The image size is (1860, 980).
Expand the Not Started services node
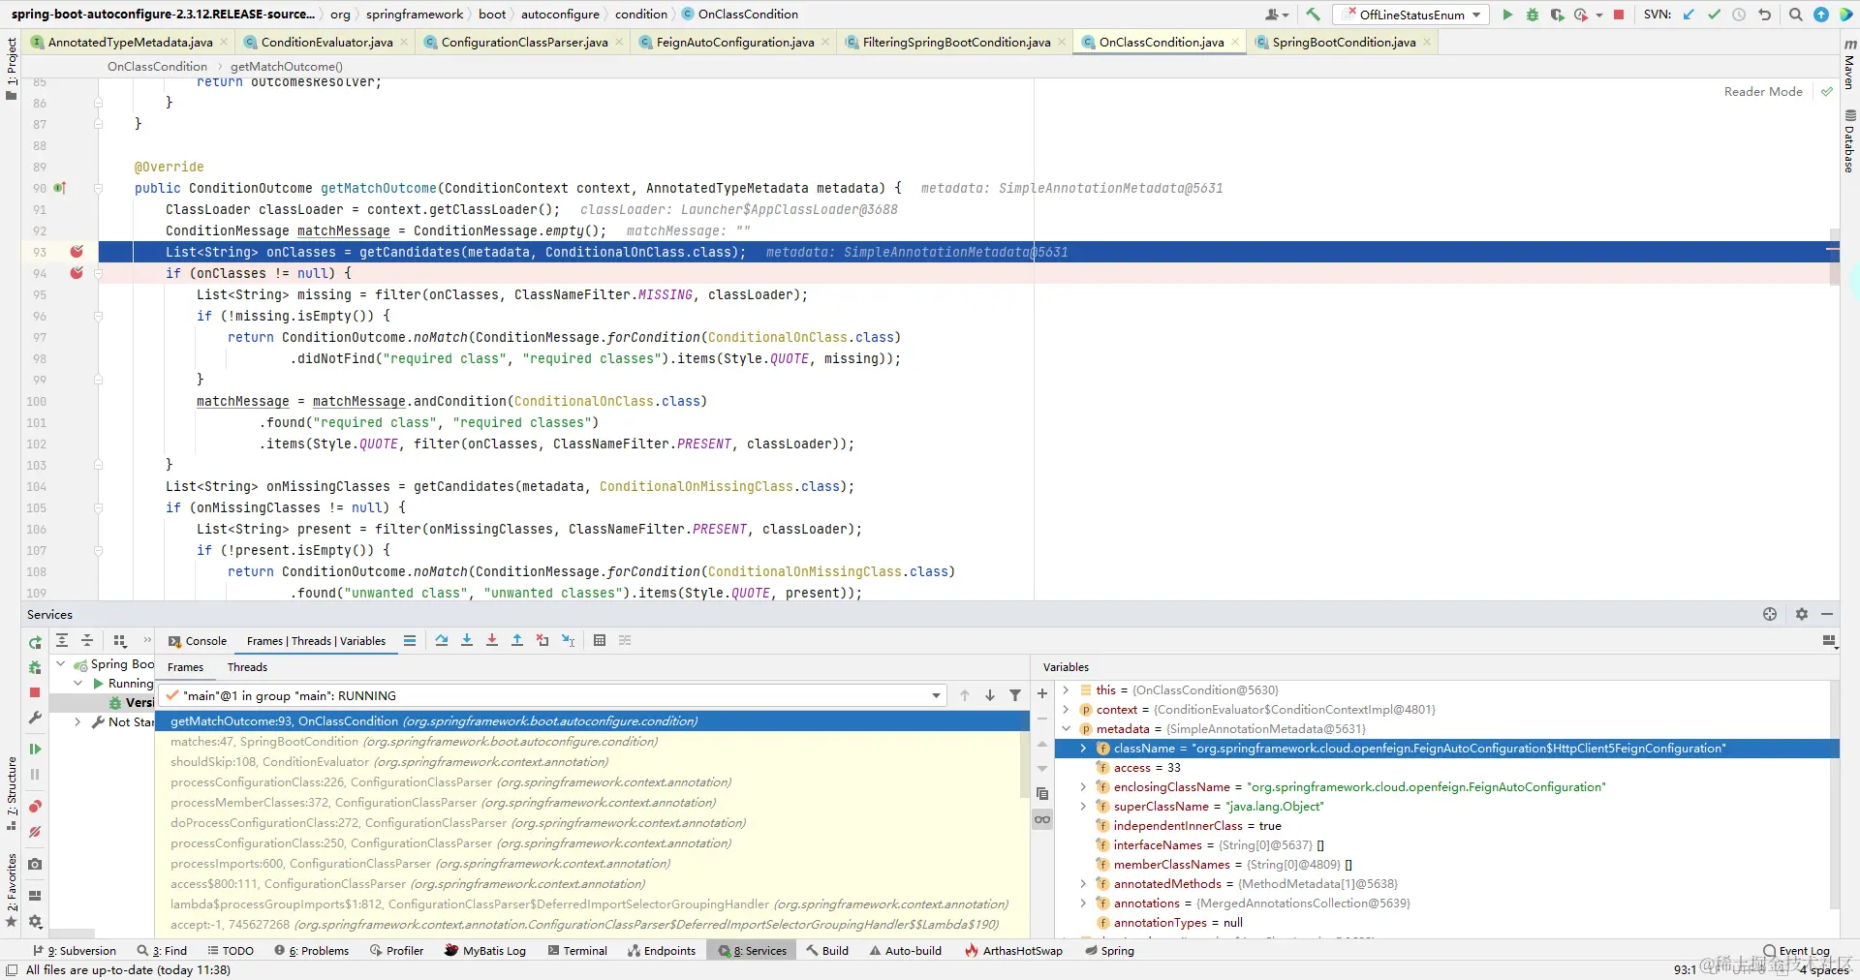pos(77,722)
